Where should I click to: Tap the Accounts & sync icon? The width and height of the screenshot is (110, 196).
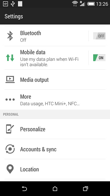coord(10,149)
